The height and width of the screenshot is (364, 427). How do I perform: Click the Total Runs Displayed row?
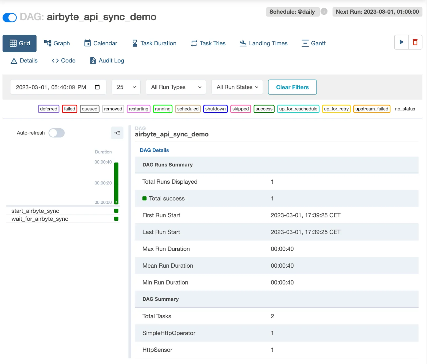(276, 182)
